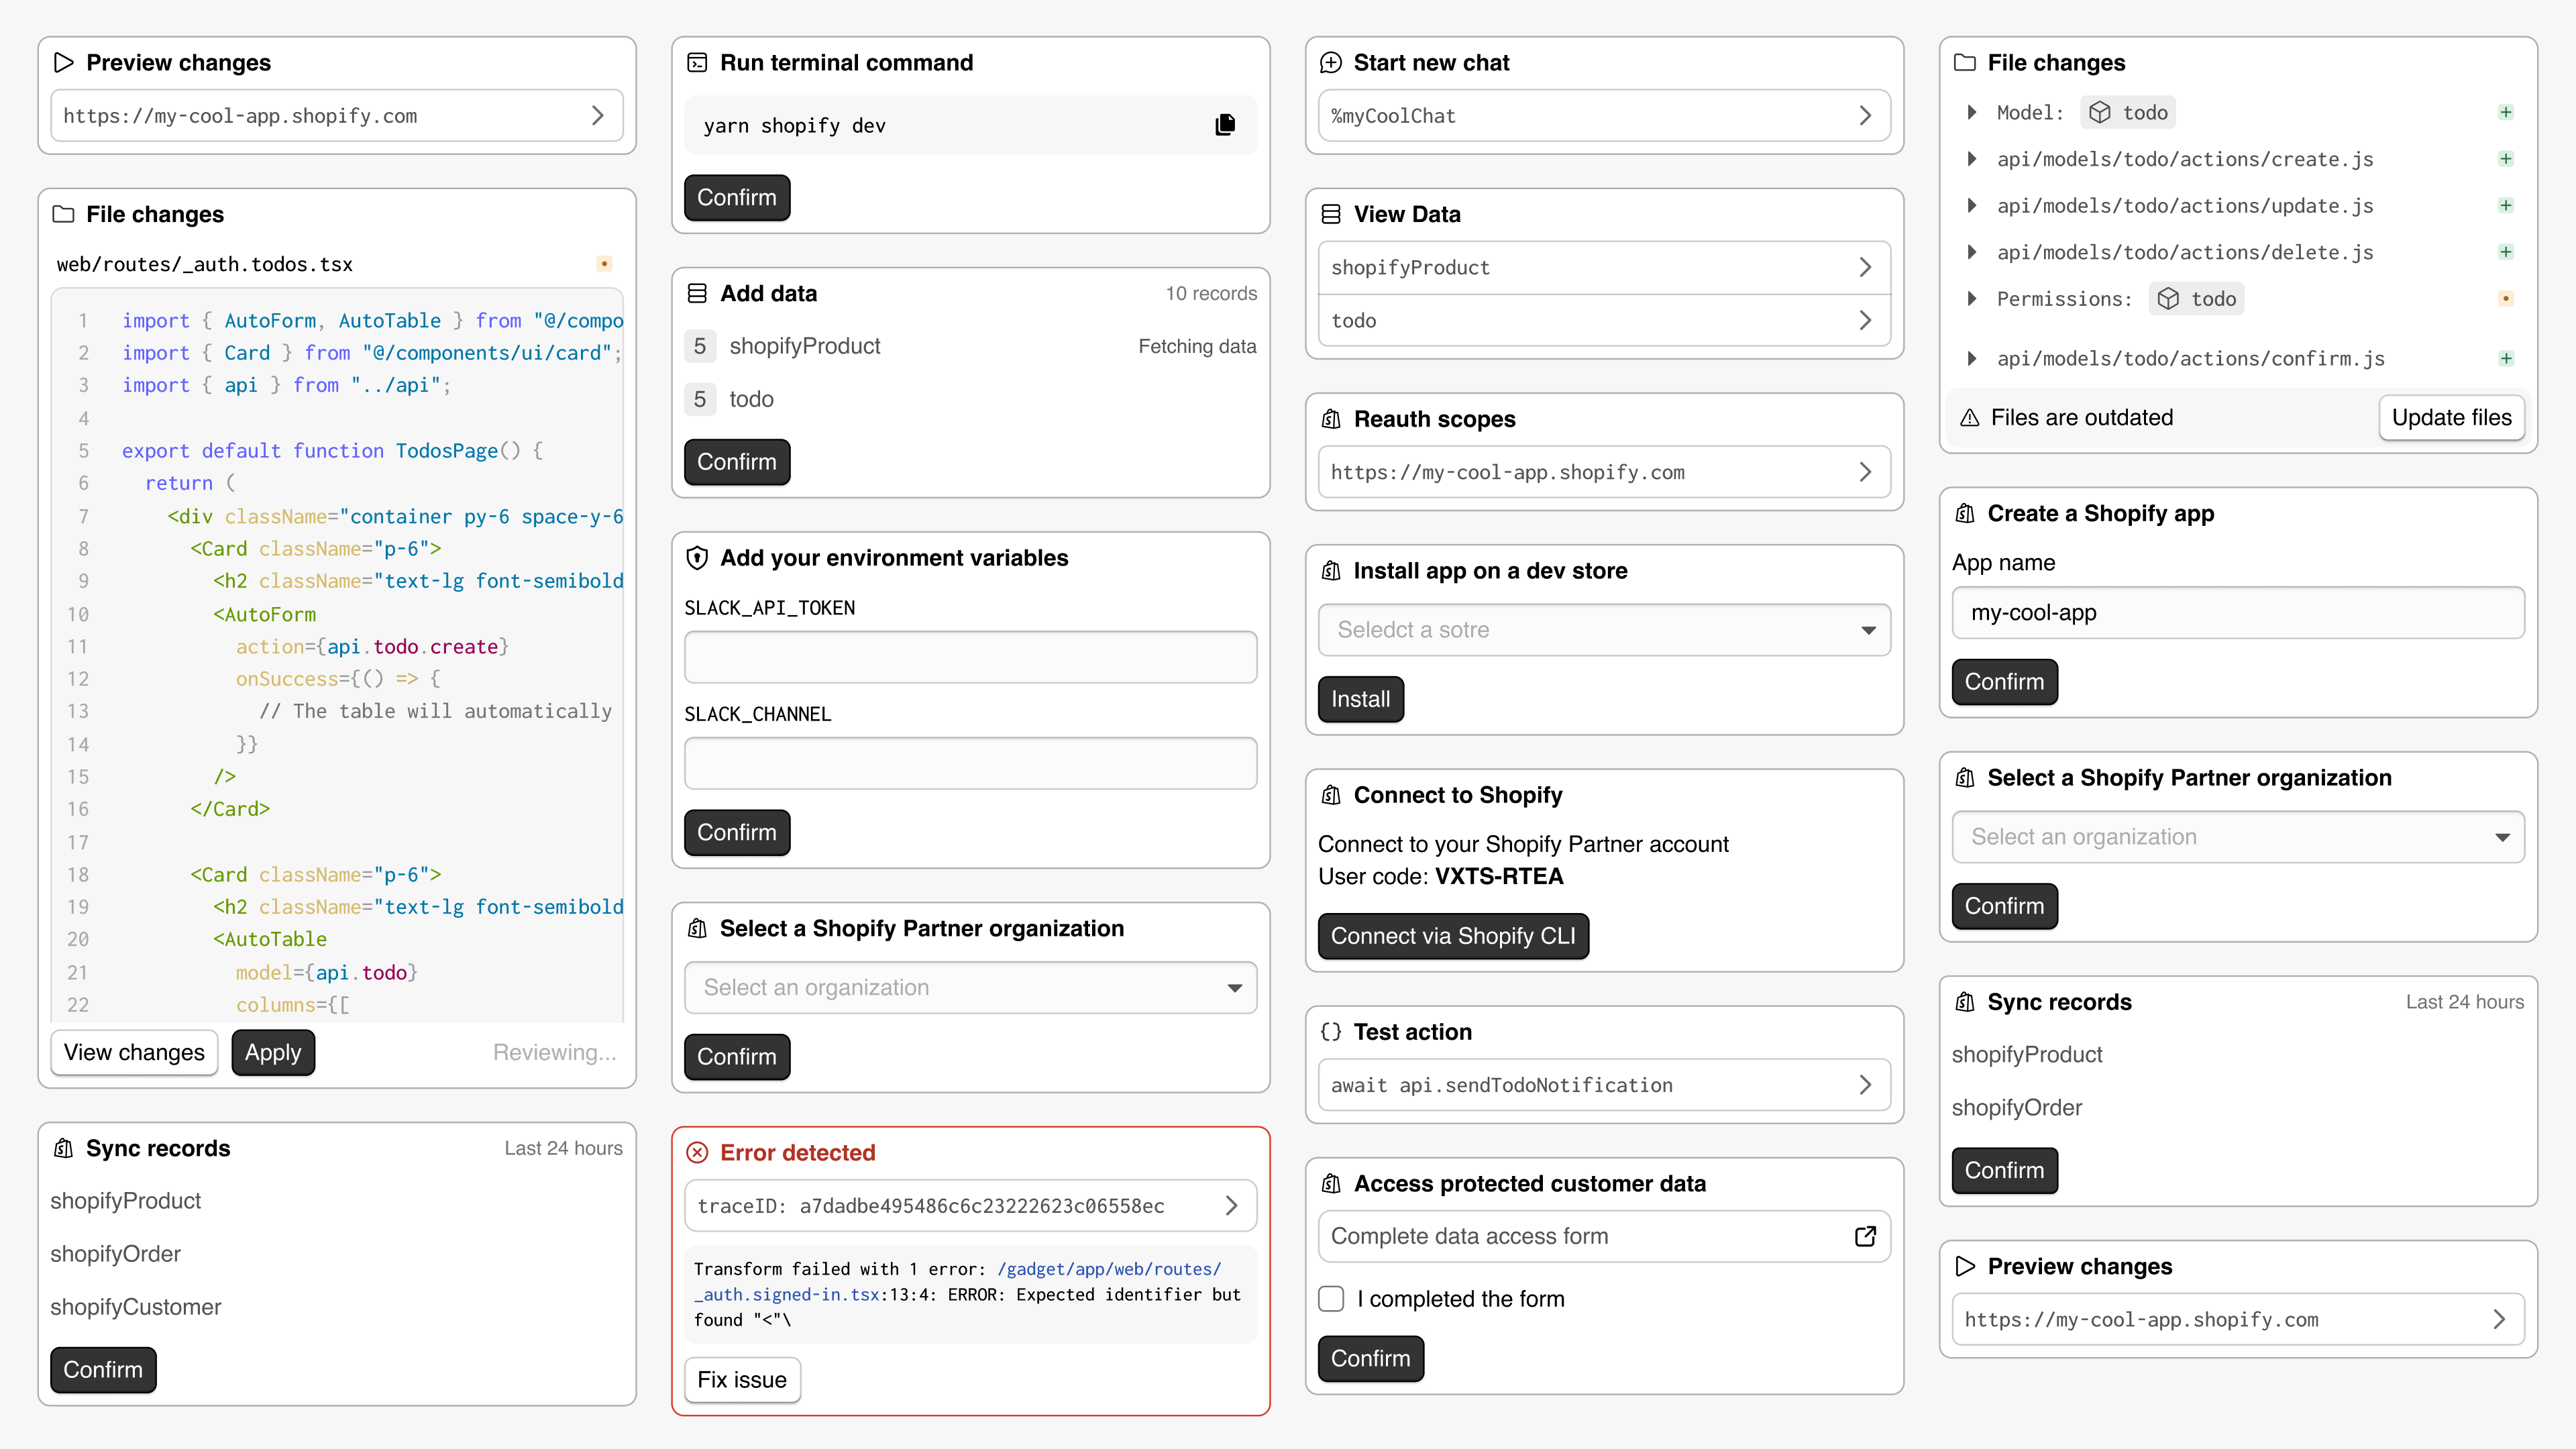Focus the SLACK_CHANNEL input field
The width and height of the screenshot is (2576, 1449).
coord(970,764)
